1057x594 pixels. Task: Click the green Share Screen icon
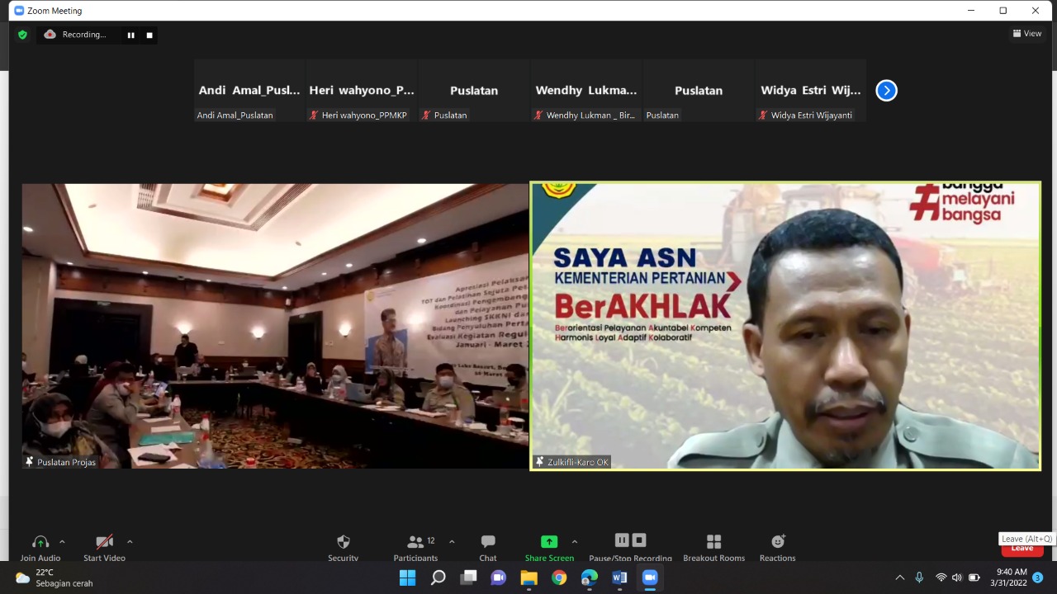[x=549, y=542]
